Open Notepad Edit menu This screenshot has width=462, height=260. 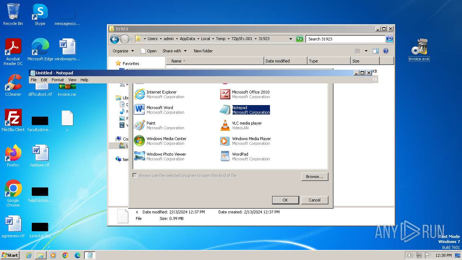pyautogui.click(x=44, y=80)
